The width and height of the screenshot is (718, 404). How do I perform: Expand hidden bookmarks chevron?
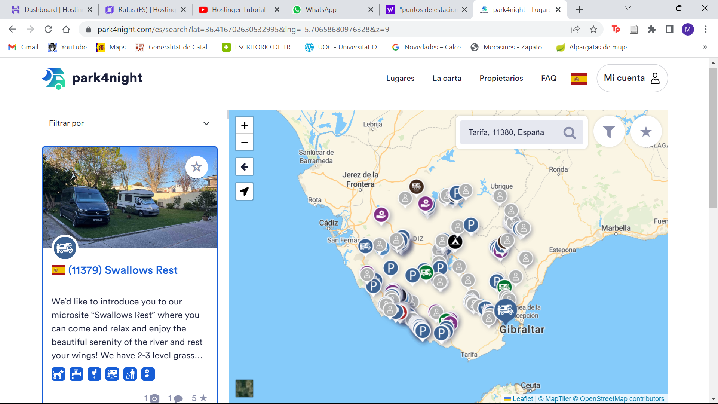705,47
